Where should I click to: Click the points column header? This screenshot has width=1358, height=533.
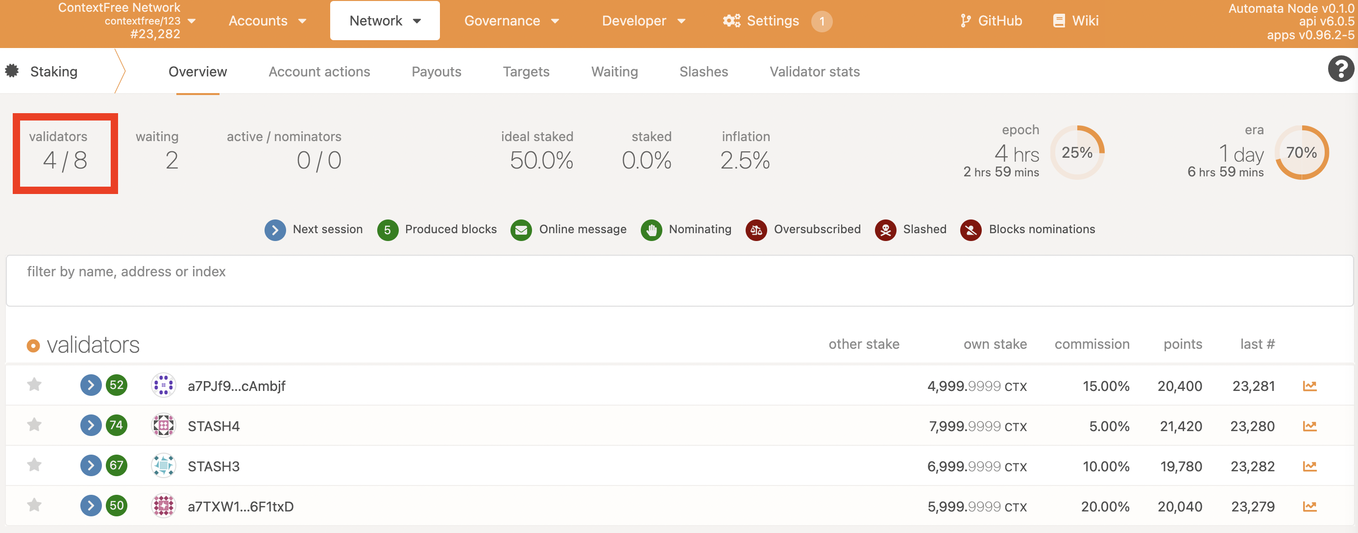1183,344
